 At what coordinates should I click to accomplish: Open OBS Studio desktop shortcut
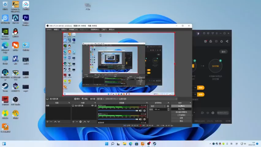coord(15,101)
